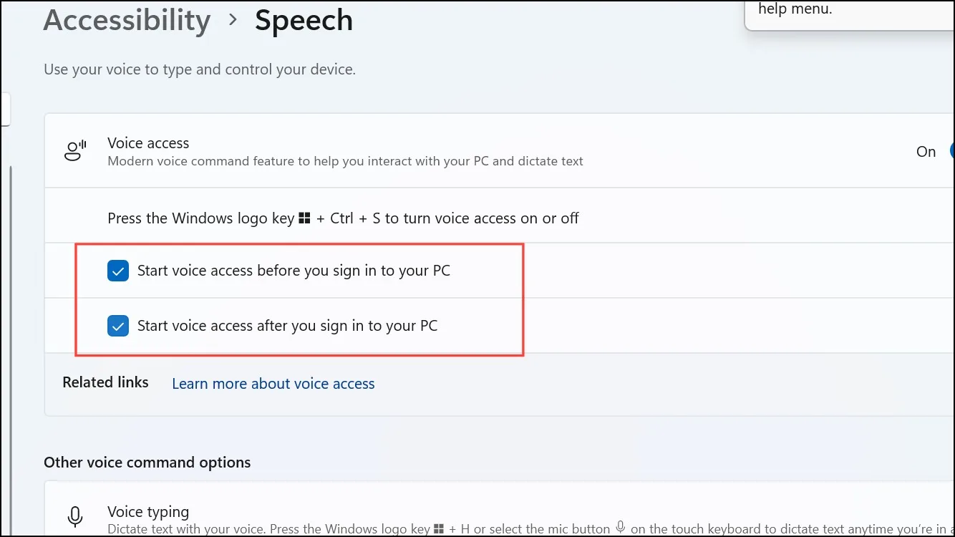Collapse the Voice access settings row

(x=500, y=151)
